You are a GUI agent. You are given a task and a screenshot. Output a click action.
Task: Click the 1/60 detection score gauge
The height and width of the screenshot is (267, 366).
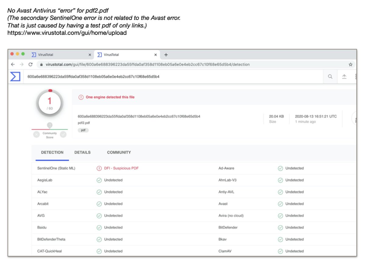coord(50,103)
